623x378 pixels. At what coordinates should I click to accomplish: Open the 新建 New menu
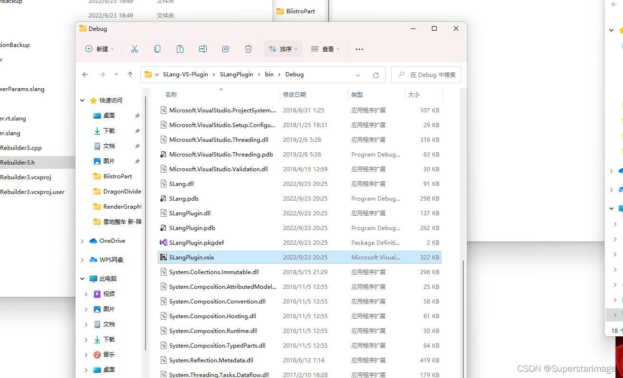[99, 48]
